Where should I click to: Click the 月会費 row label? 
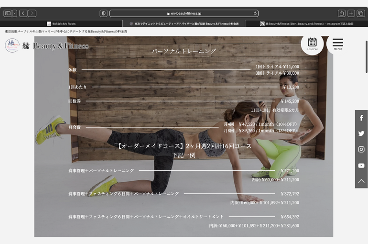75,127
